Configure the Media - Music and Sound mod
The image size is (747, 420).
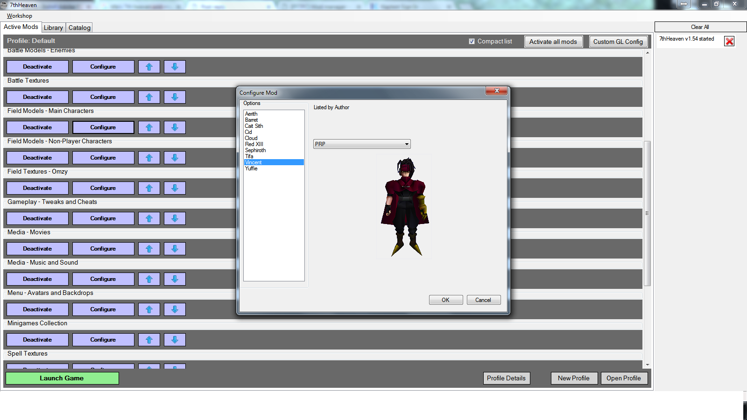tap(103, 279)
